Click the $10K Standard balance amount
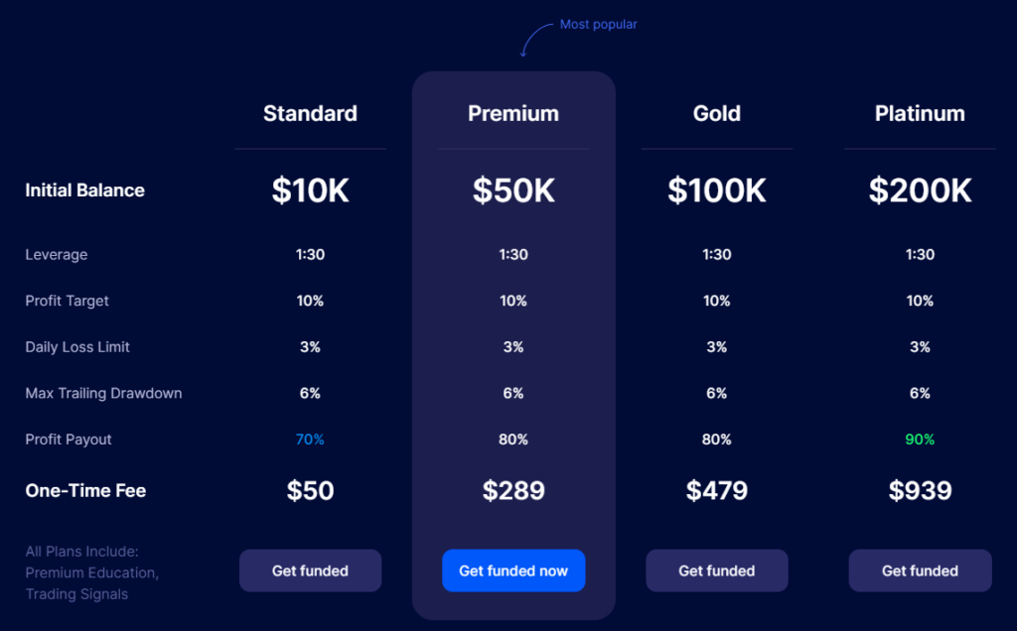The height and width of the screenshot is (631, 1017). tap(310, 190)
